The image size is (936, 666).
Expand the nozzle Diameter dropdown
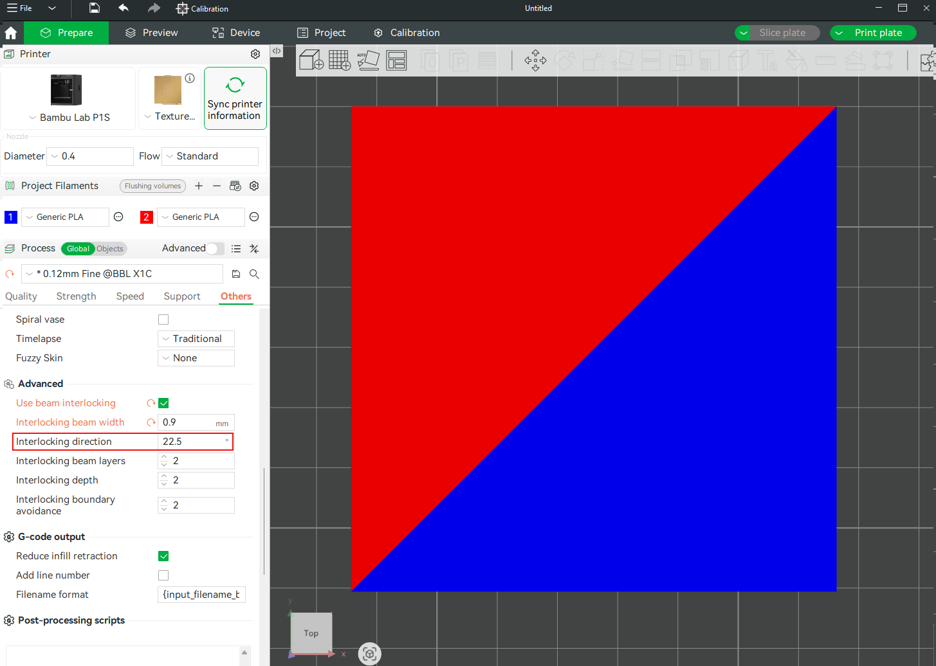[x=90, y=156]
